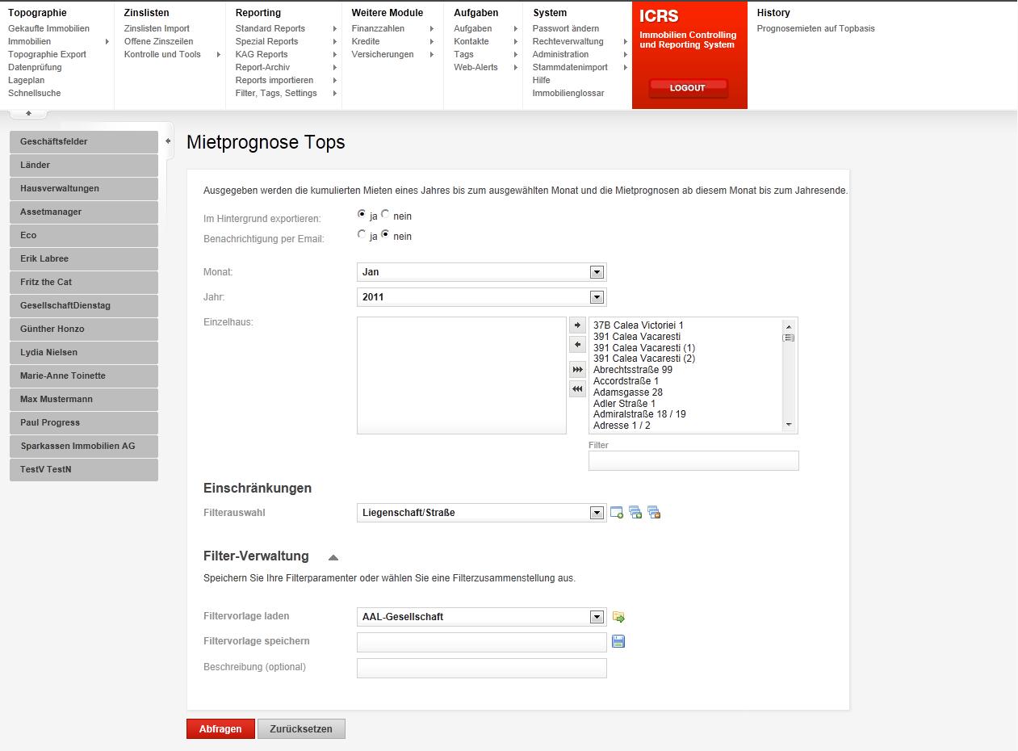The image size is (1018, 751).
Task: Open the Kontrolle und Tools submenu arrow
Action: tap(219, 54)
